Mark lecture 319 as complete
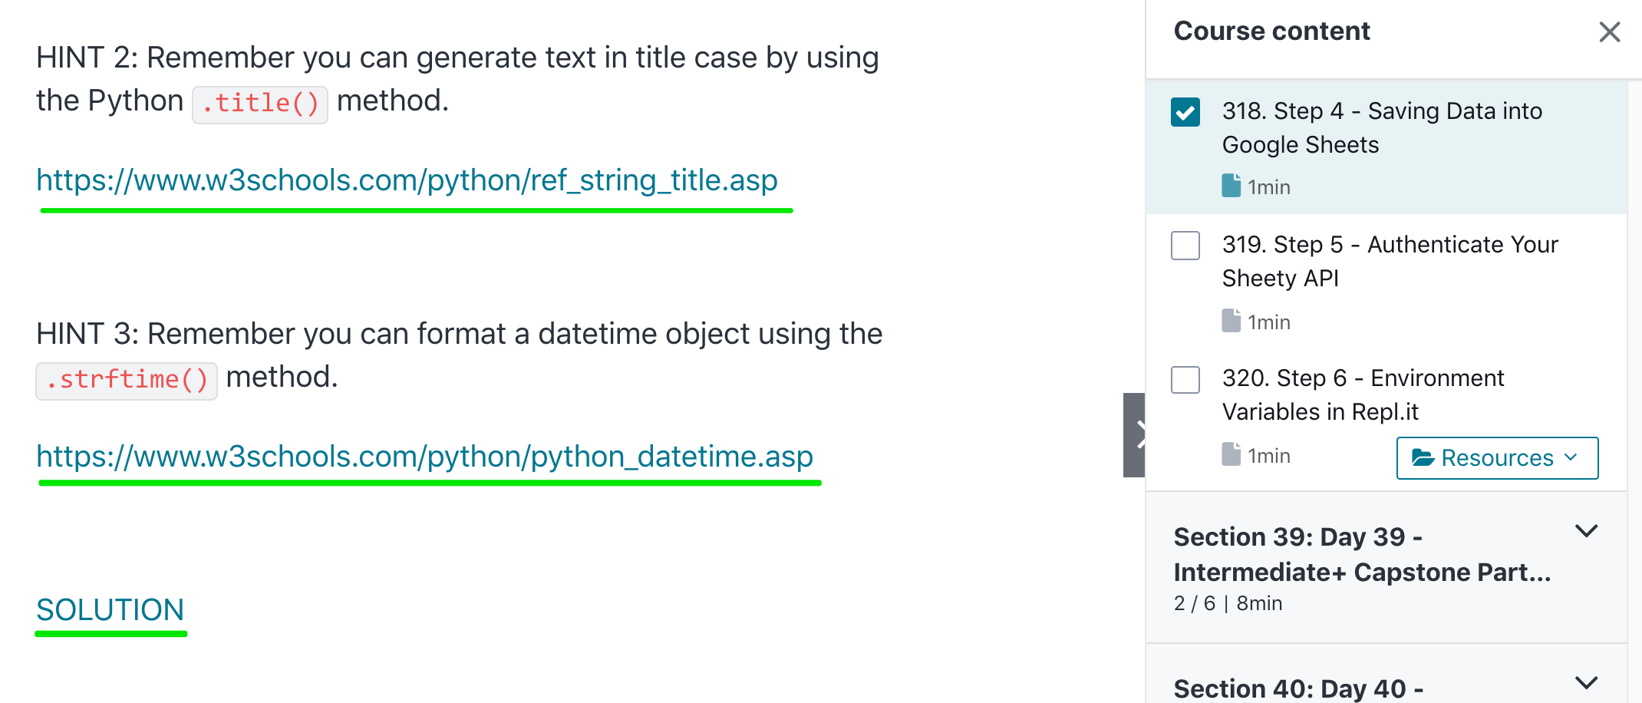The height and width of the screenshot is (703, 1642). click(x=1185, y=246)
